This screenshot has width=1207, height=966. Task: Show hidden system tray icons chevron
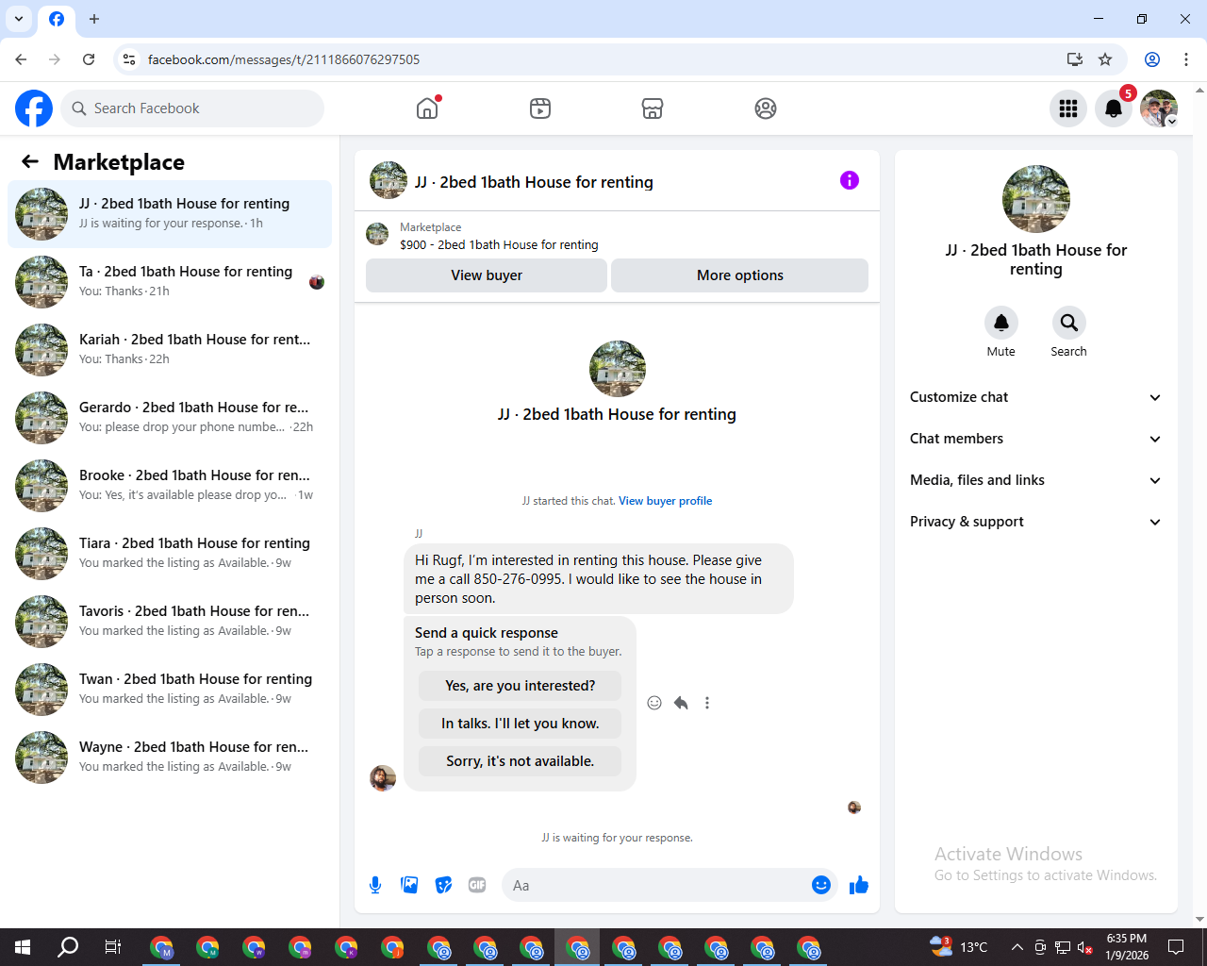click(1017, 947)
